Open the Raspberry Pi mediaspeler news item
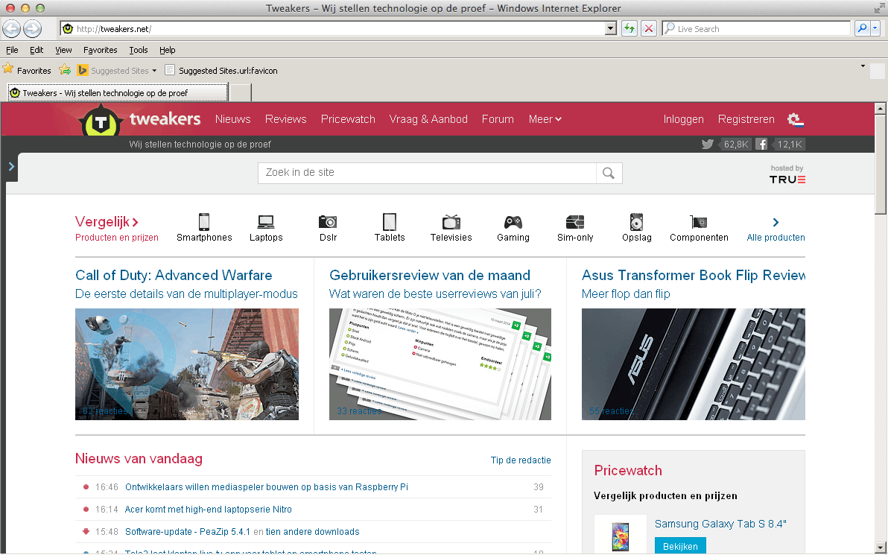Image resolution: width=888 pixels, height=555 pixels. click(x=267, y=486)
